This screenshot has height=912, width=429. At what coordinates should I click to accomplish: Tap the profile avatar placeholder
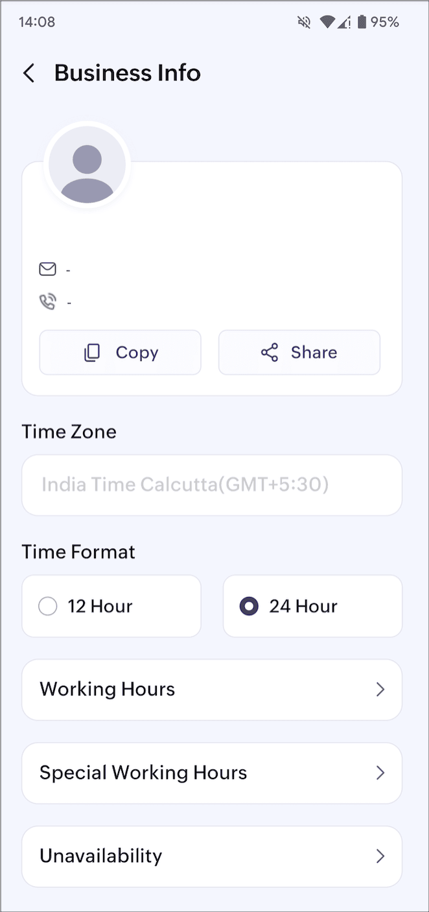click(x=87, y=165)
